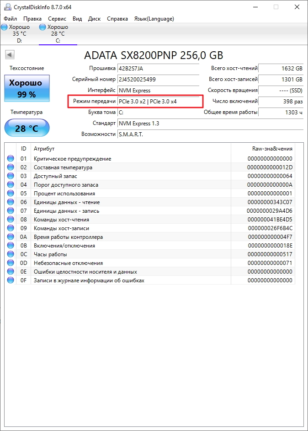The width and height of the screenshot is (308, 431).
Task: Click status icon for attribute 0F
Action: (x=11, y=280)
